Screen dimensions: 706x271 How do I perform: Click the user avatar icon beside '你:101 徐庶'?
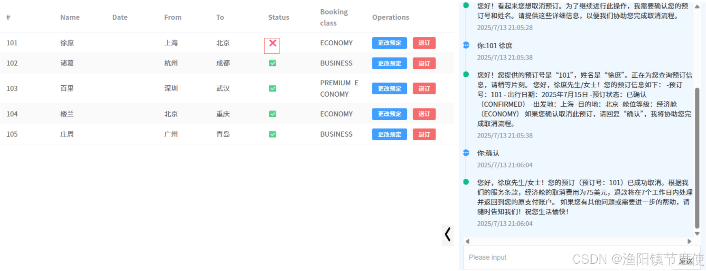(x=466, y=45)
